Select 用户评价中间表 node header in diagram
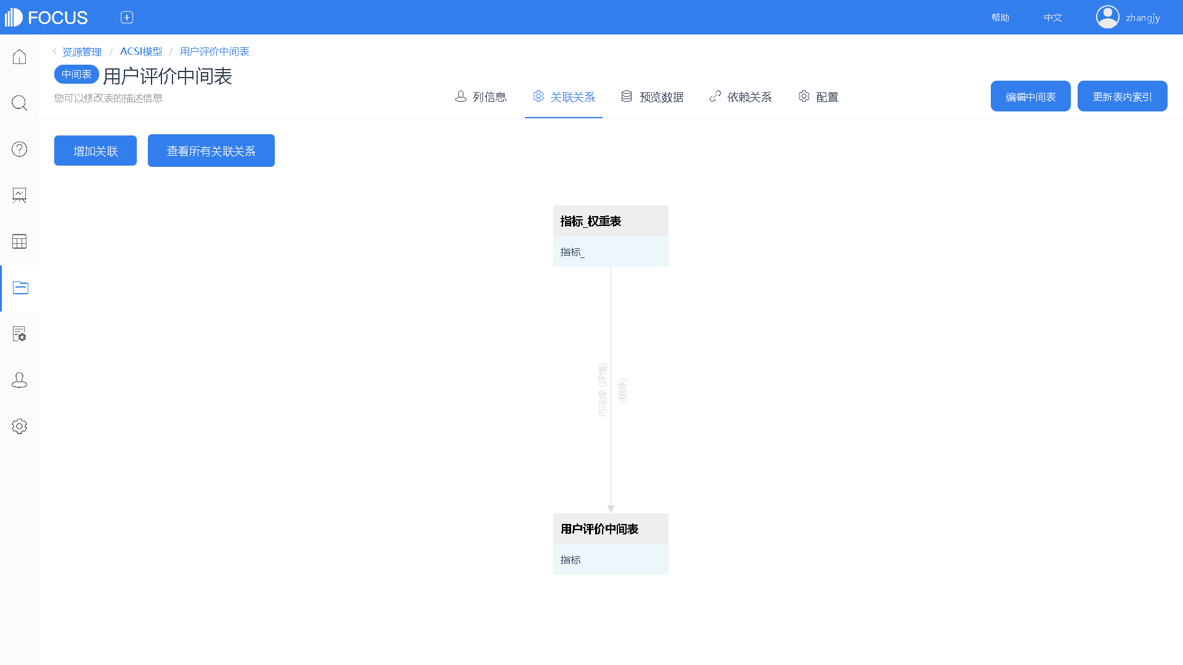 point(611,529)
